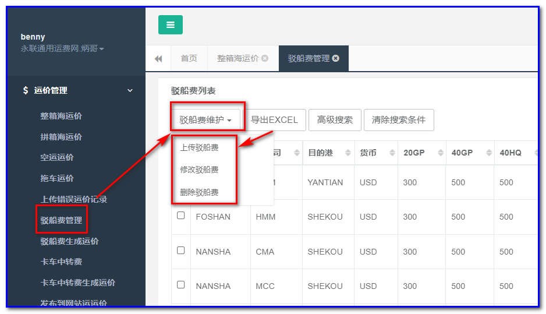Image resolution: width=546 pixels, height=314 pixels.
Task: Select 删除驳船费 menu entry
Action: [199, 192]
